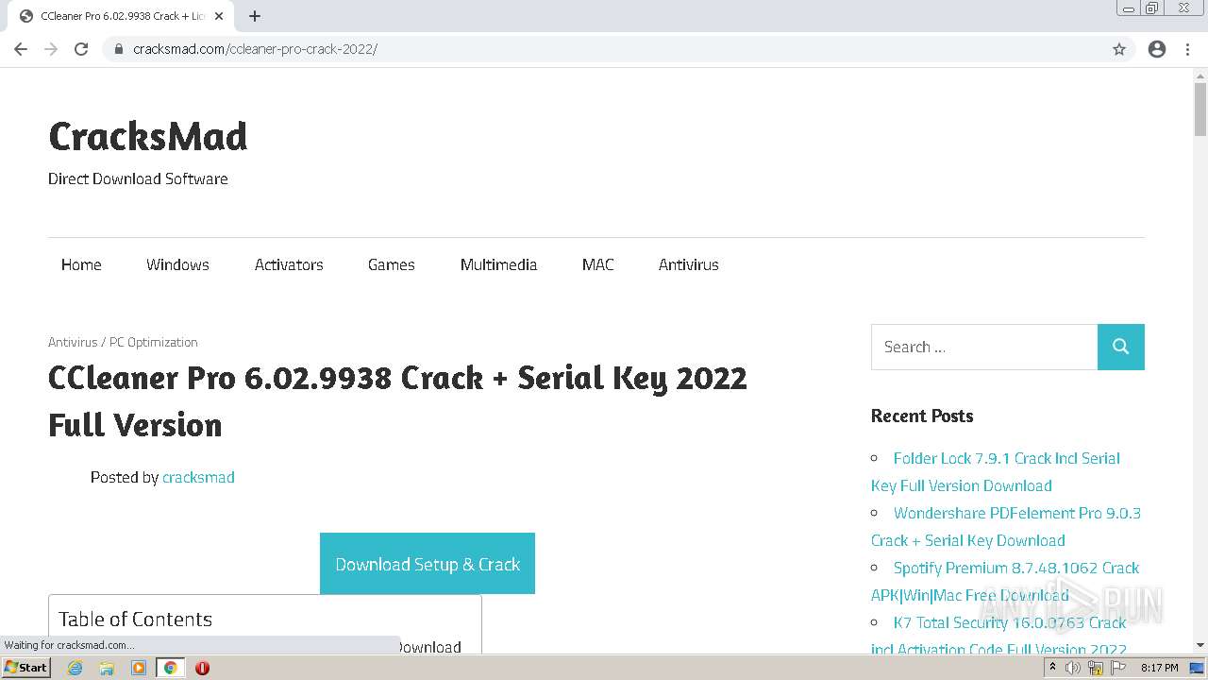The image size is (1208, 680).
Task: Close the CCleaner Pro tab
Action: pos(219,16)
